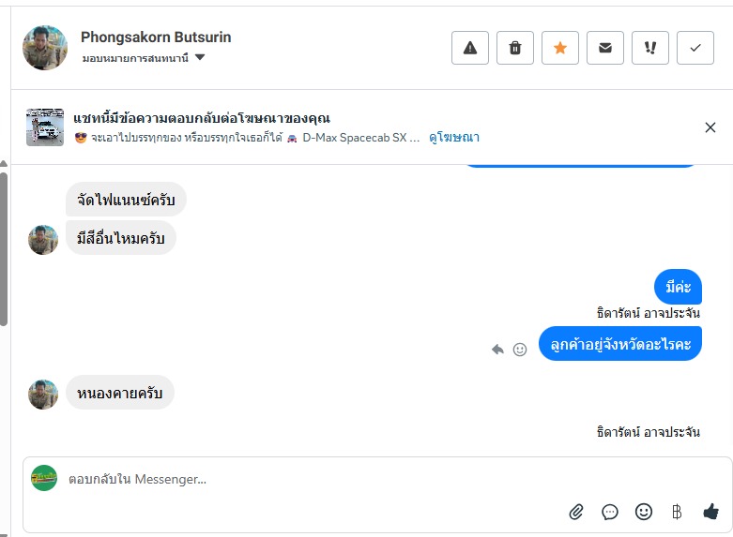Expand the conversation assignment dropdown arrow
733x537 pixels.
pyautogui.click(x=200, y=58)
